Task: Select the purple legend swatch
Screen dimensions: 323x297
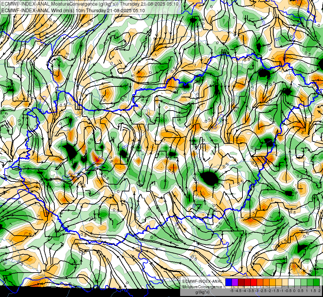Action: [235, 282]
